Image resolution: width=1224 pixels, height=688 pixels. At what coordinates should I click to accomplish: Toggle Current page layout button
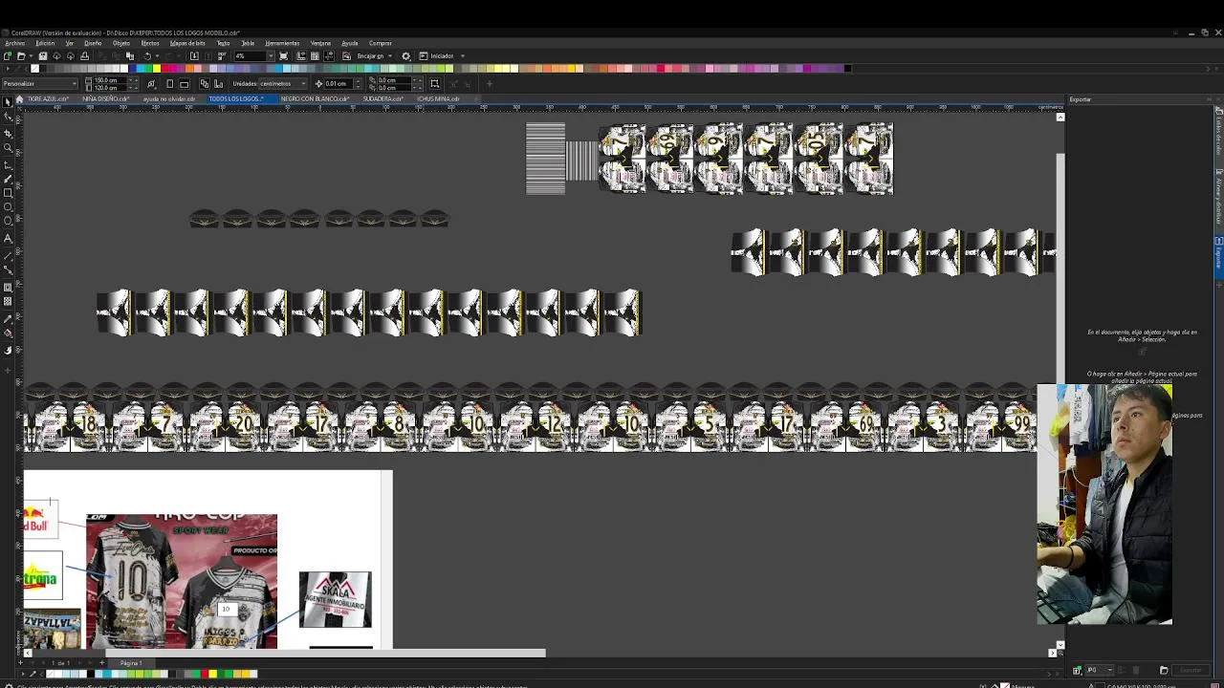219,84
